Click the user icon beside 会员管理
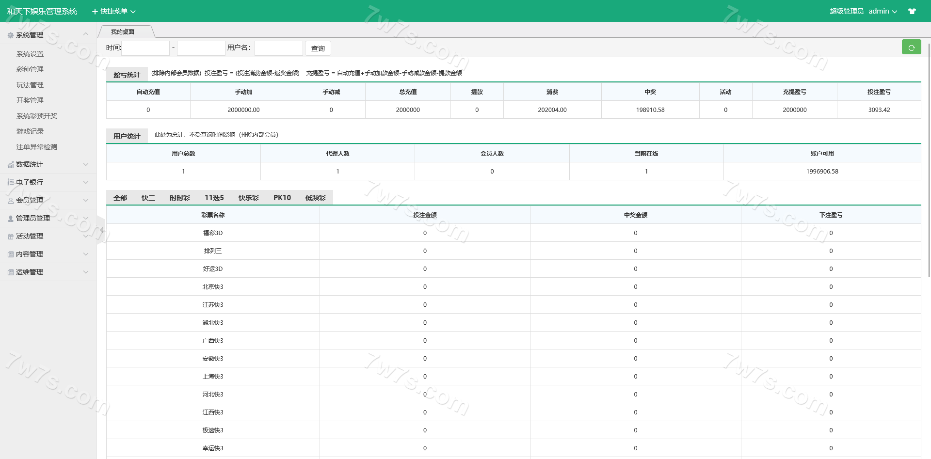Screen dimensions: 931x459 [11, 201]
